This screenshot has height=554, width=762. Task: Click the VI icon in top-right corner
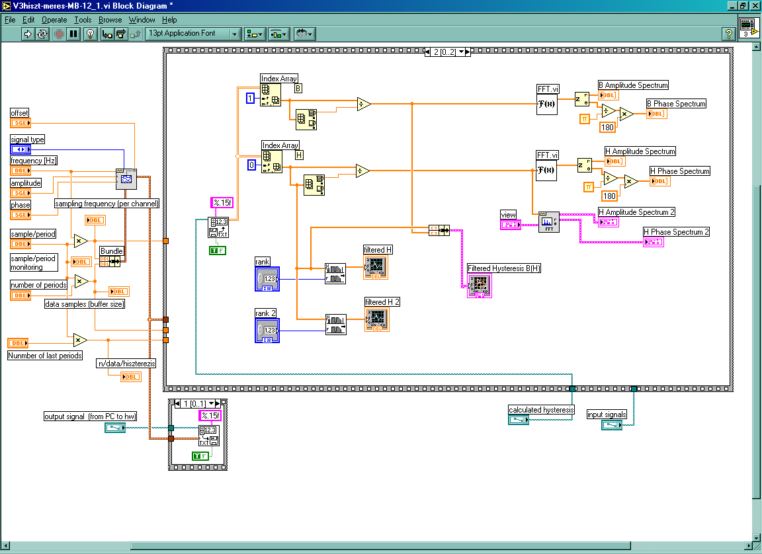click(748, 27)
